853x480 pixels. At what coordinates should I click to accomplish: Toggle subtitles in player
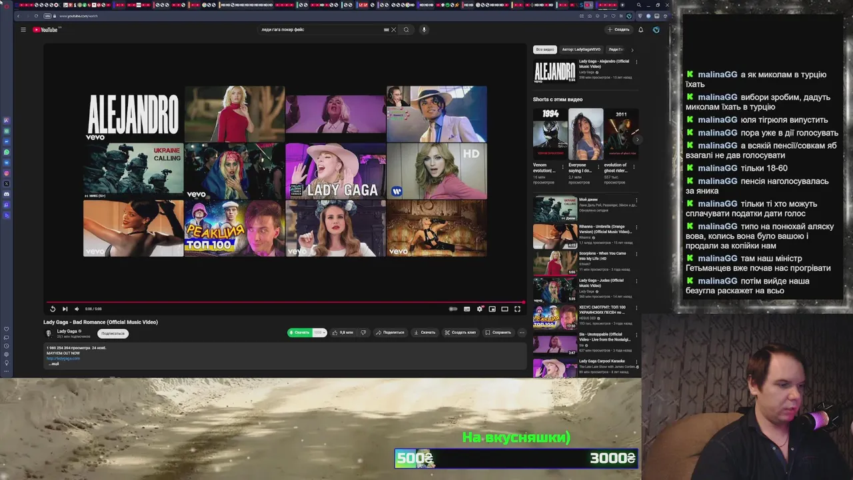[466, 309]
